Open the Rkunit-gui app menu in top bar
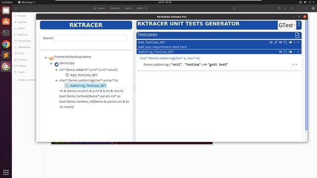 coord(26,2)
